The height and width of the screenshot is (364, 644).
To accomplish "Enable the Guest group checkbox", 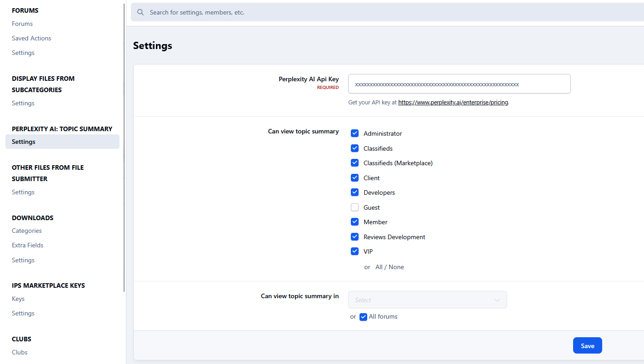I will (x=355, y=207).
